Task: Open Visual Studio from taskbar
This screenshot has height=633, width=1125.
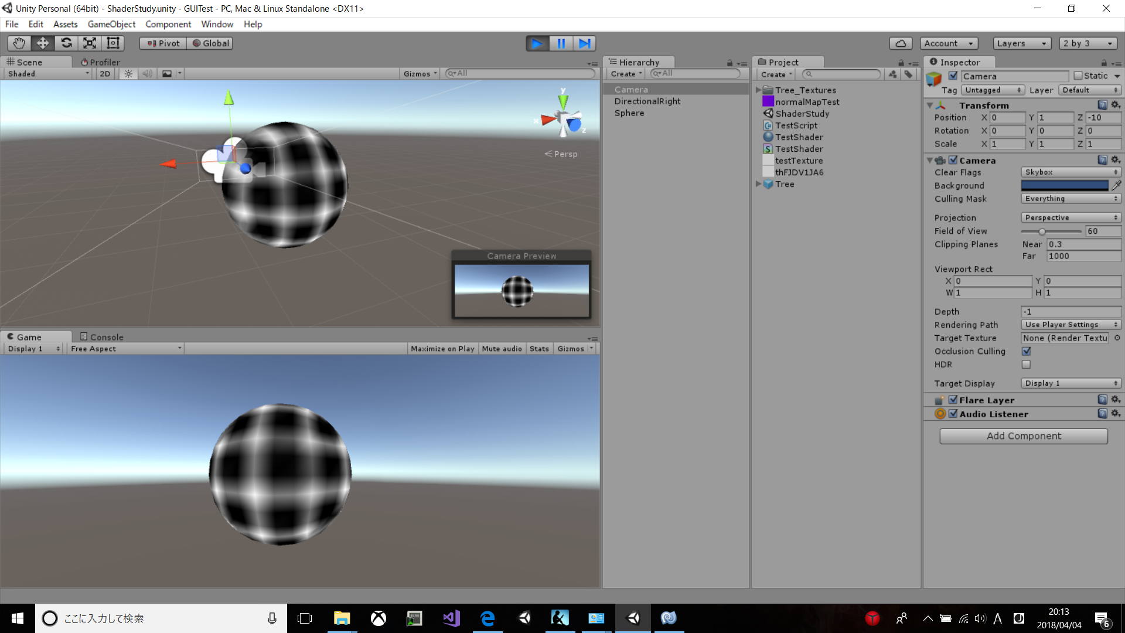Action: [x=451, y=618]
